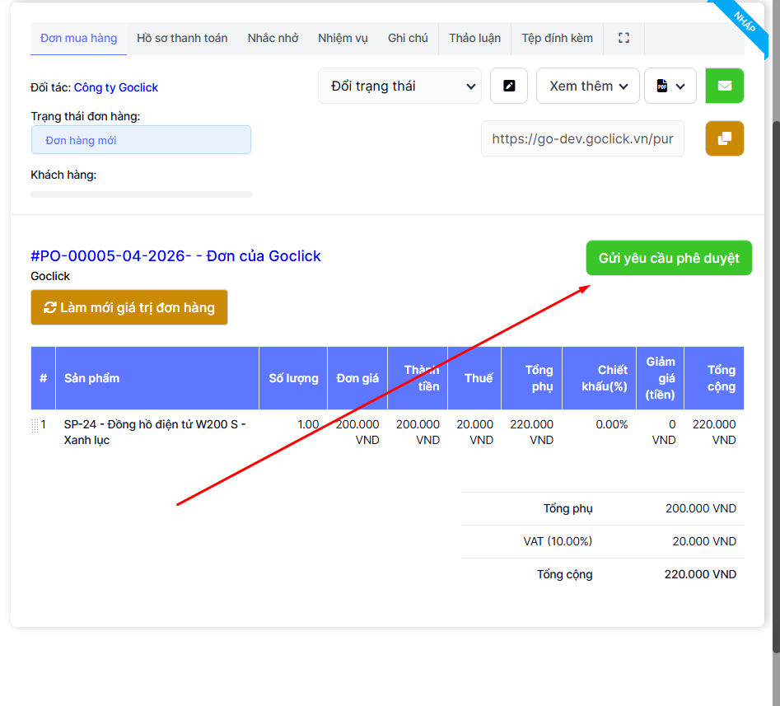Open the Đổi trạng thái dropdown

[399, 86]
